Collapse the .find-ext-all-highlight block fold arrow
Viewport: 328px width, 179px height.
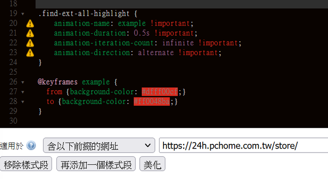click(23, 14)
